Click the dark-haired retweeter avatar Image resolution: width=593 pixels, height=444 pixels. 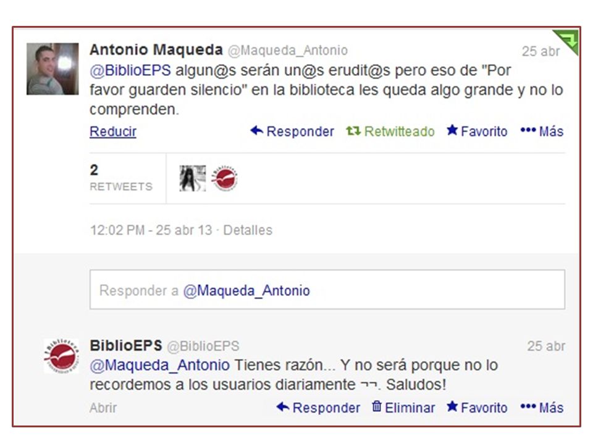(x=193, y=178)
